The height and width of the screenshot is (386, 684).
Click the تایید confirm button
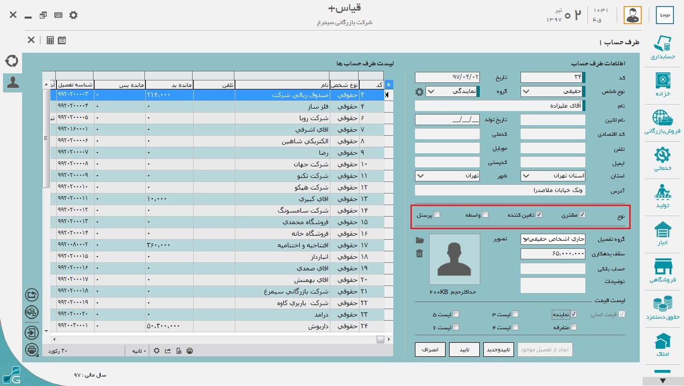[464, 349]
